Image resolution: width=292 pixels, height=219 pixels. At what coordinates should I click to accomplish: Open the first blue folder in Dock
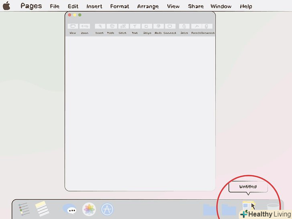tap(210, 210)
